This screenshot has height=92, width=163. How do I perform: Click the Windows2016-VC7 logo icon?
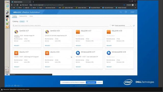tap(78, 53)
